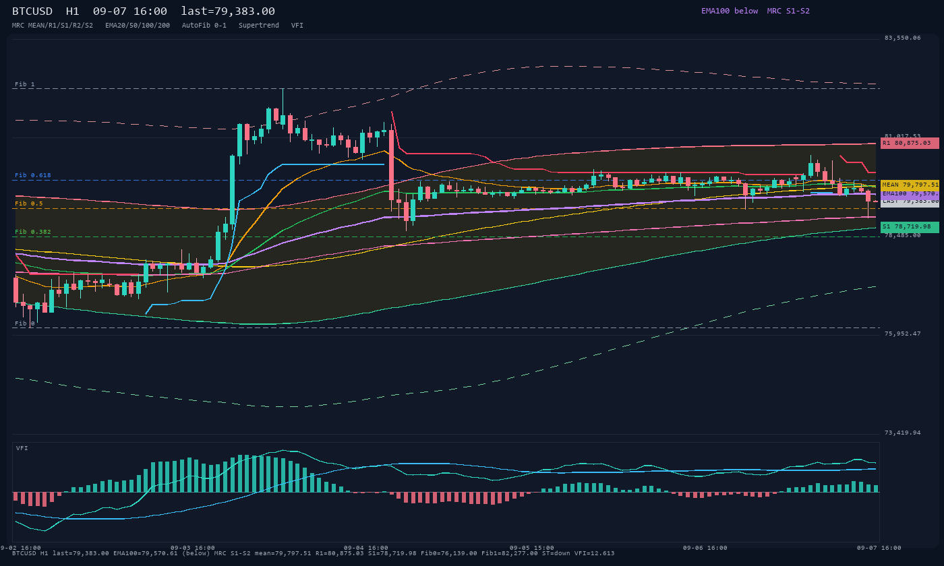The width and height of the screenshot is (944, 566).
Task: Select the Fib 0.618 level label
Action: [33, 175]
